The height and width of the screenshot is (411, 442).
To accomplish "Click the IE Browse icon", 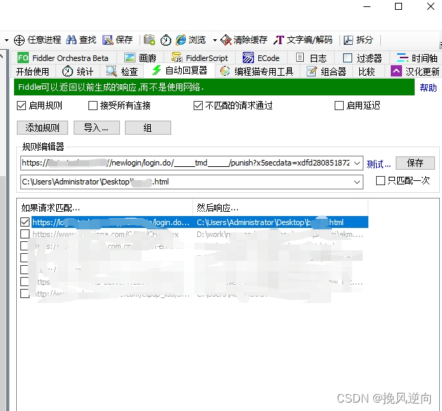I will [181, 40].
